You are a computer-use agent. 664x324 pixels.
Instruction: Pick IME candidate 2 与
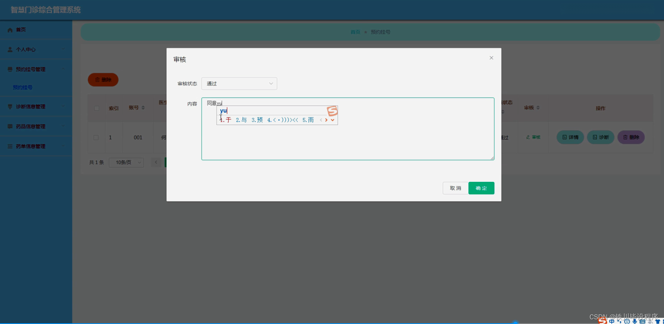[241, 120]
